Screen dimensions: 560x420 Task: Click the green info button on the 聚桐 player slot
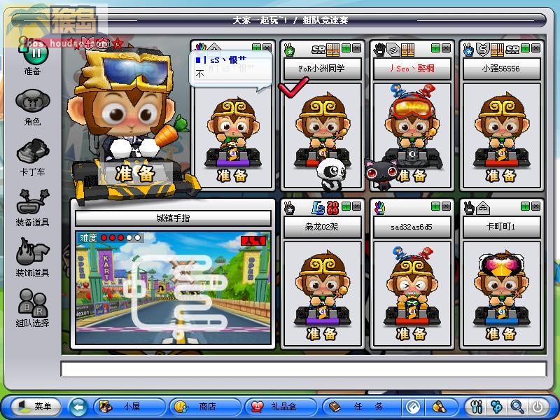click(x=435, y=48)
